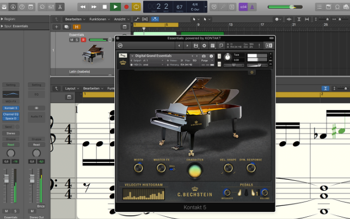This screenshot has height=219, width=350.
Task: Open the LCD display mode dropdown arrow
Action: tap(206, 7)
